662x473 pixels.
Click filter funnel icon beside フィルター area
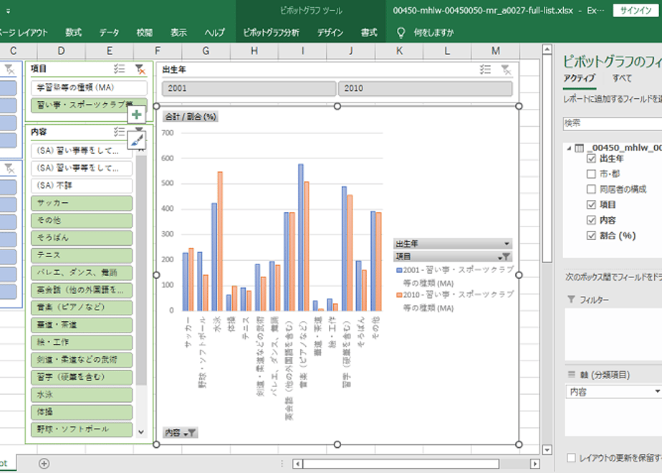coord(571,300)
